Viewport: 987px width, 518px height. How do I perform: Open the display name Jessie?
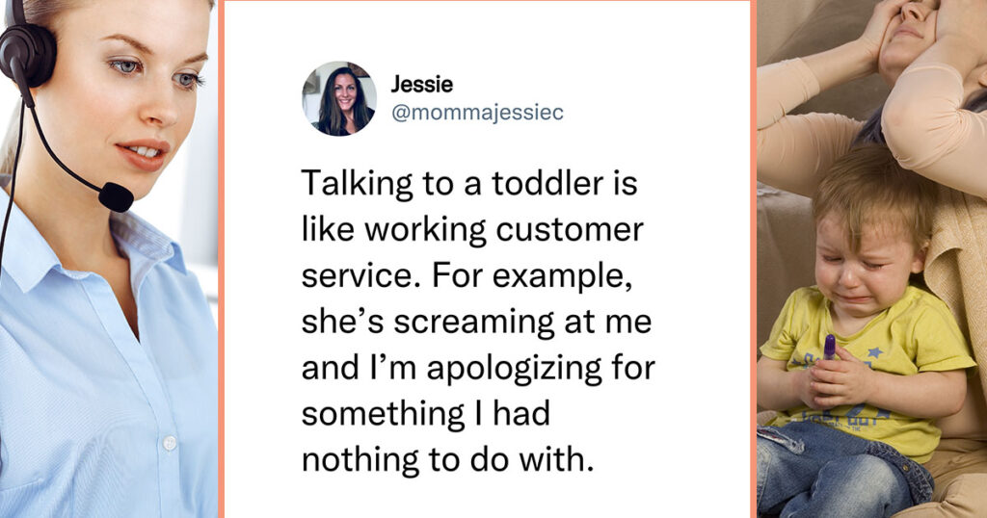[422, 84]
